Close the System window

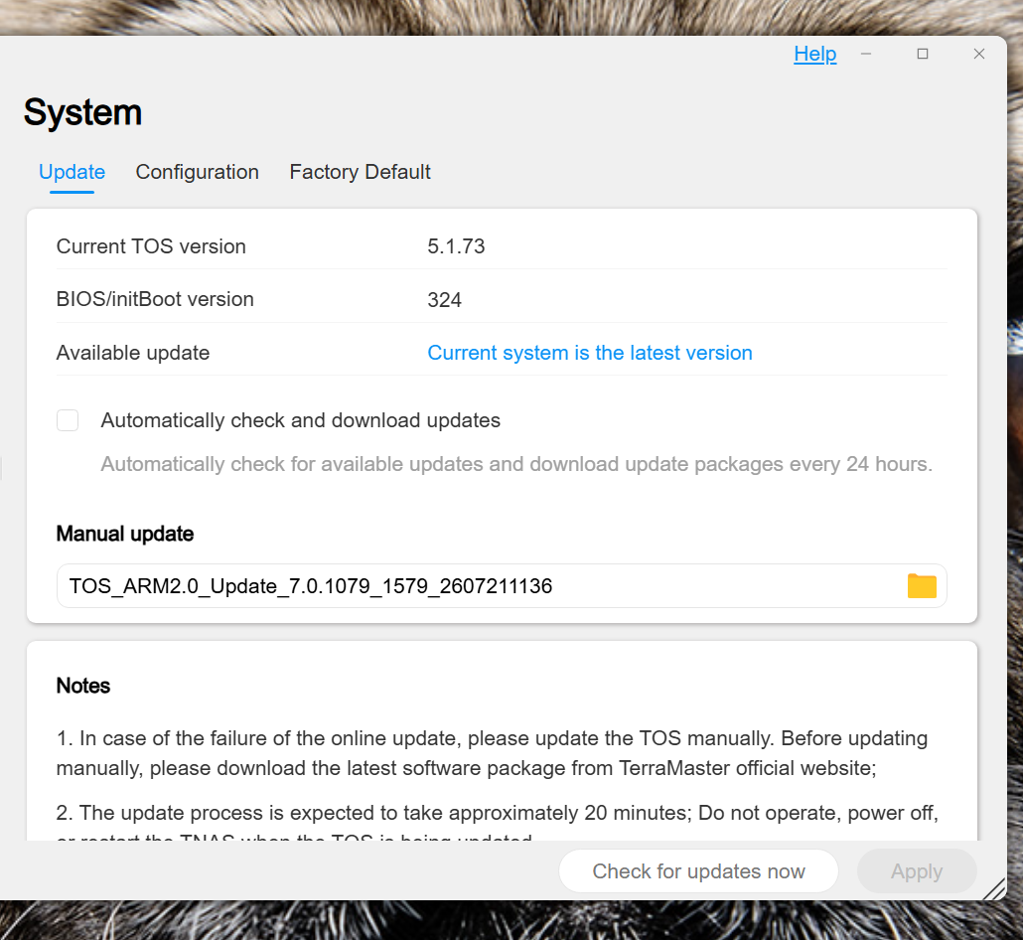[978, 54]
